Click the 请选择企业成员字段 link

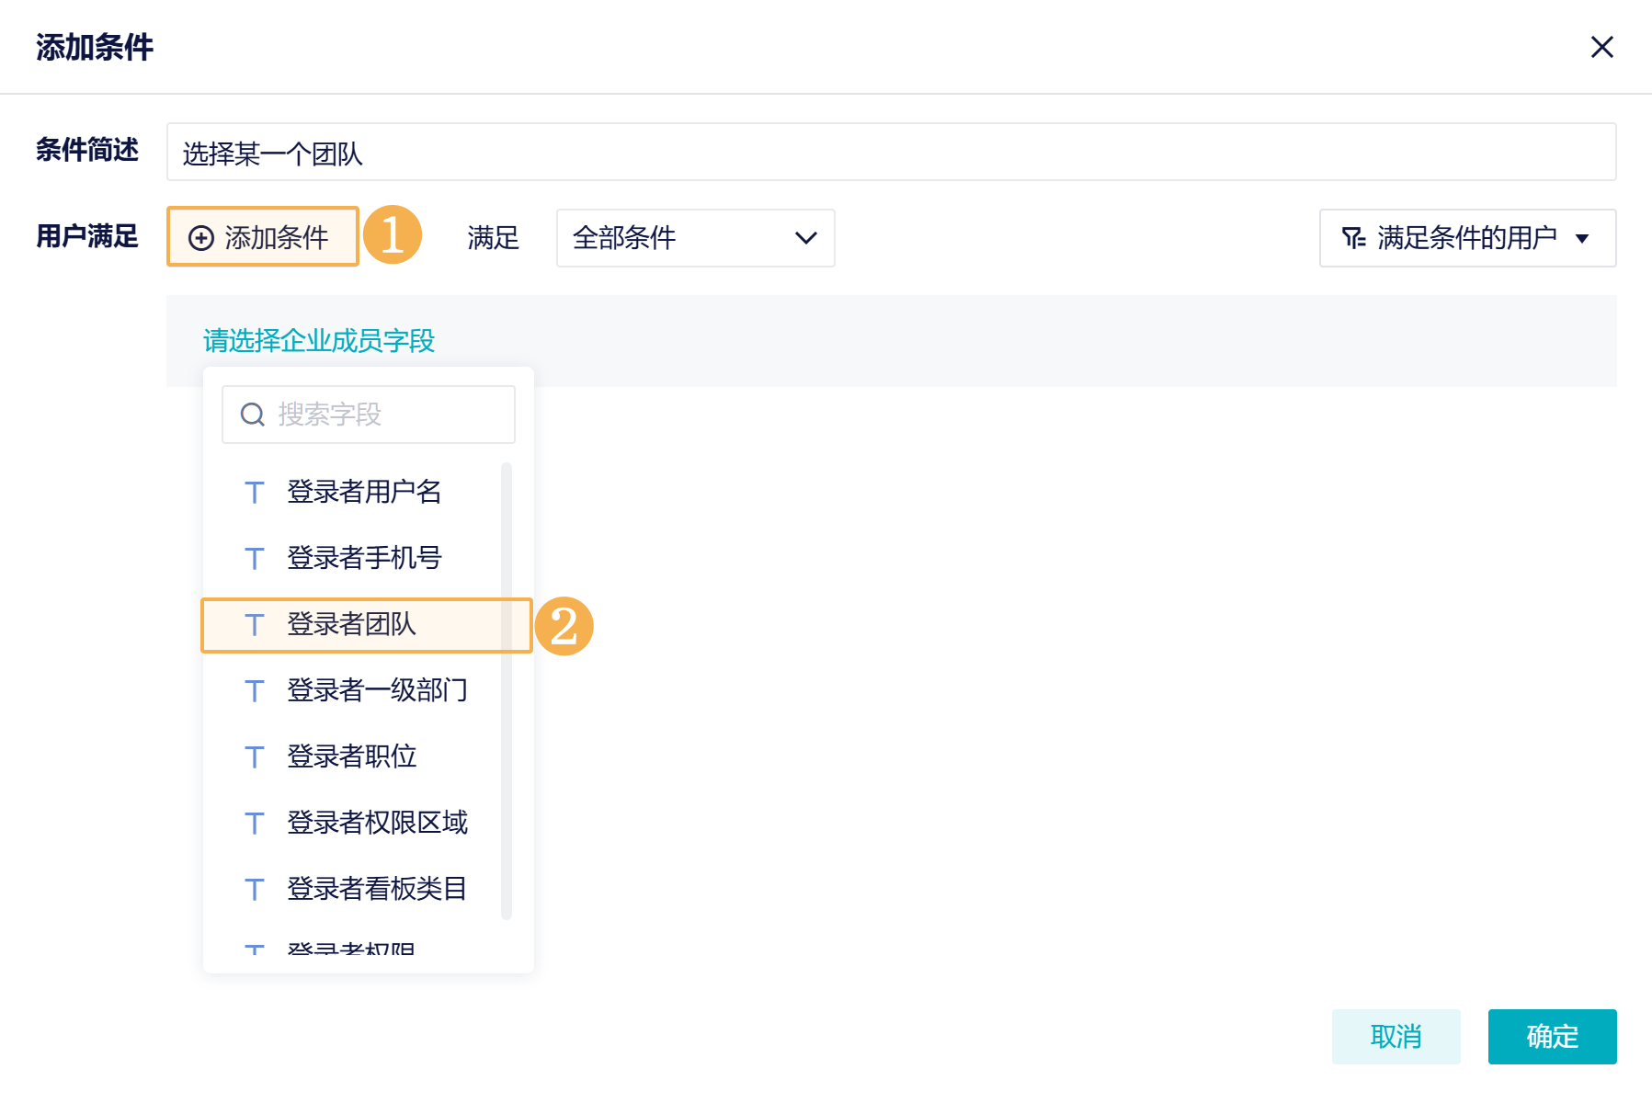[x=318, y=341]
